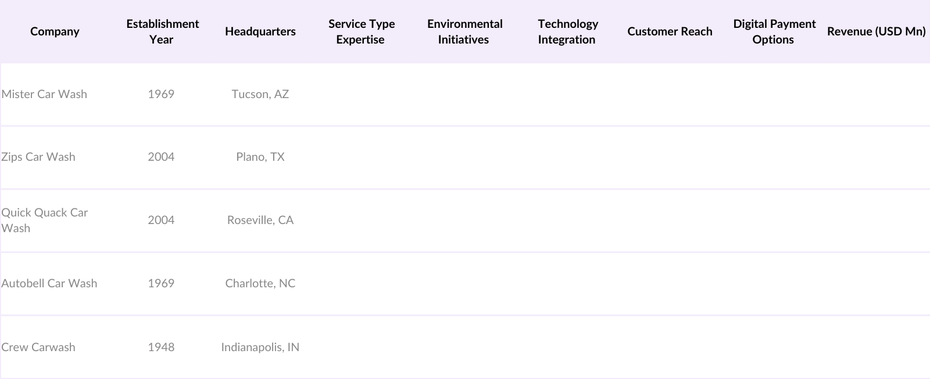This screenshot has width=930, height=379.
Task: Click the Roseville, CA cell
Action: [260, 220]
